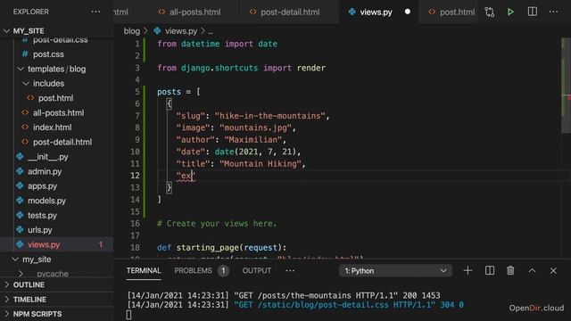Image resolution: width=571 pixels, height=321 pixels.
Task: Click the blog breadcrumb segment
Action: [131, 31]
